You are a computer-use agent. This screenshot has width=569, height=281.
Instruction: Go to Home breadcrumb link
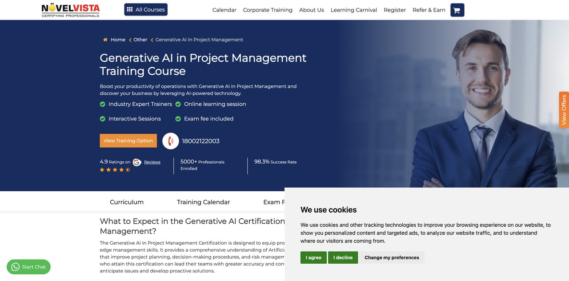pyautogui.click(x=118, y=40)
